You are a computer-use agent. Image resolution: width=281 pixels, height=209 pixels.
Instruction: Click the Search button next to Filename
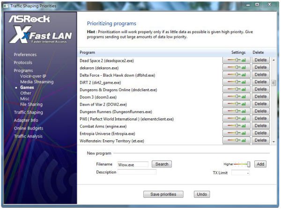tap(162, 164)
